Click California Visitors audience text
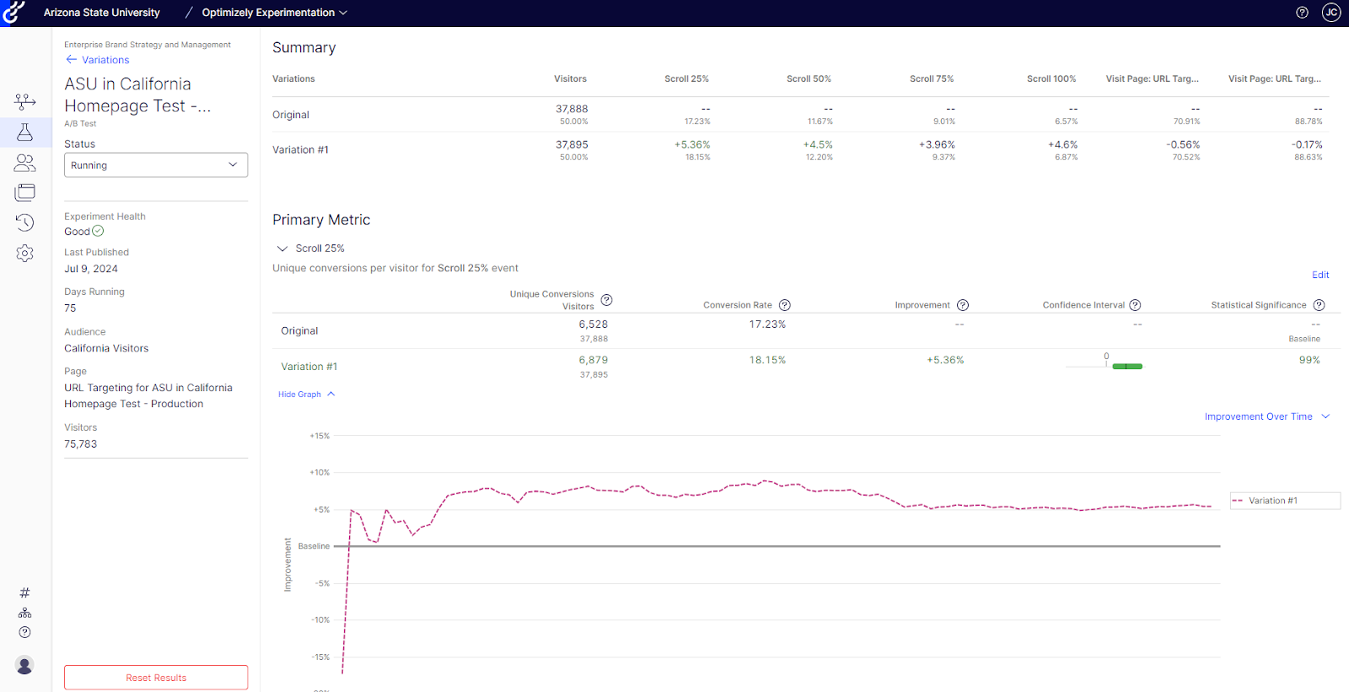 106,348
